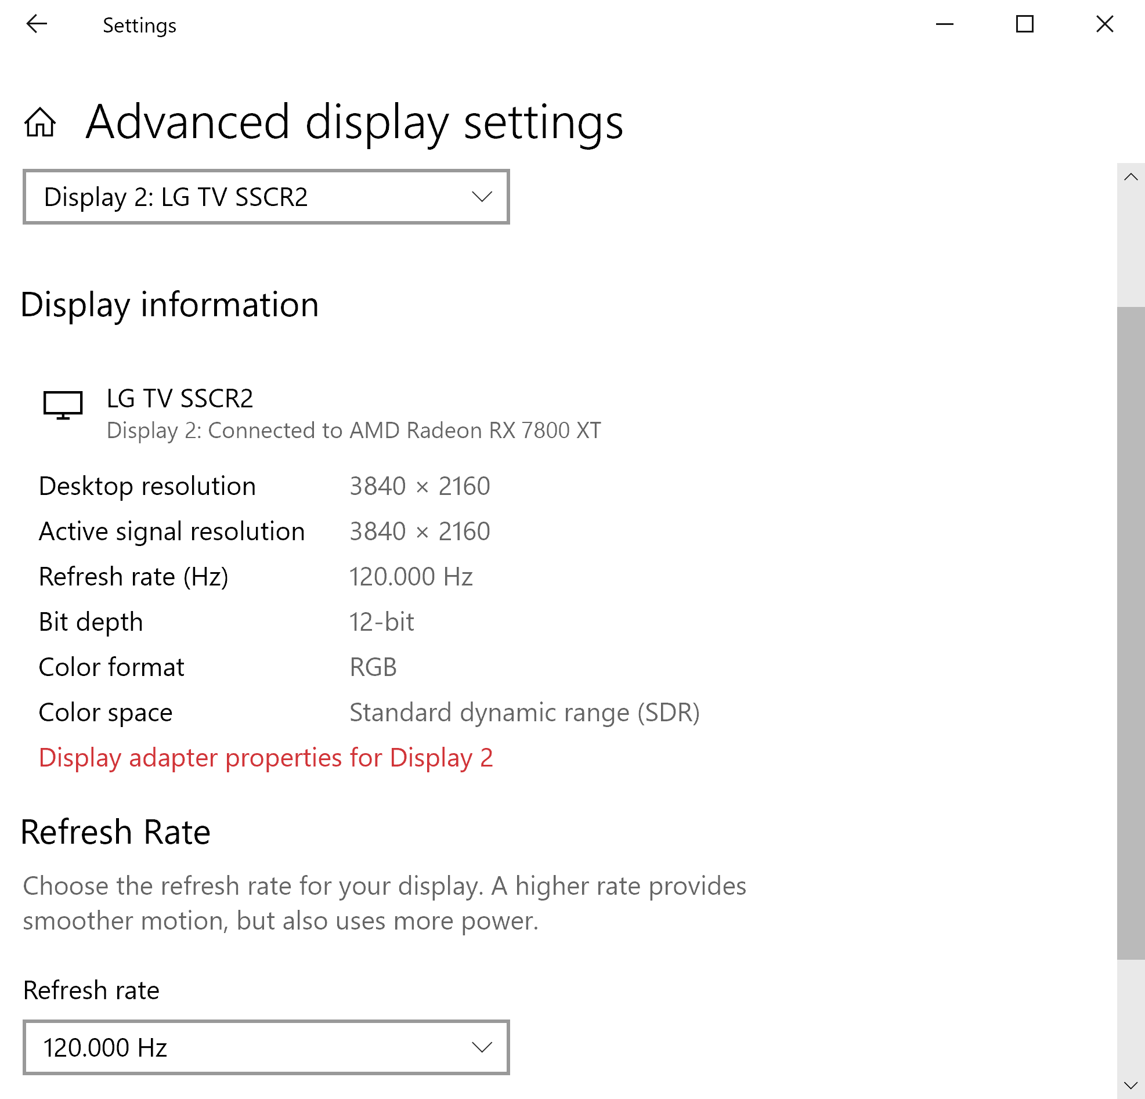Image resolution: width=1145 pixels, height=1099 pixels.
Task: Click the scrollbar up arrow
Action: 1130,177
